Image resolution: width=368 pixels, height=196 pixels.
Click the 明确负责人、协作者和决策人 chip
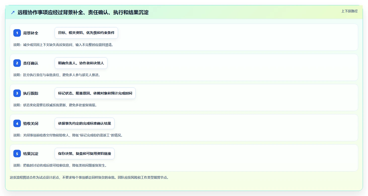pos(81,63)
